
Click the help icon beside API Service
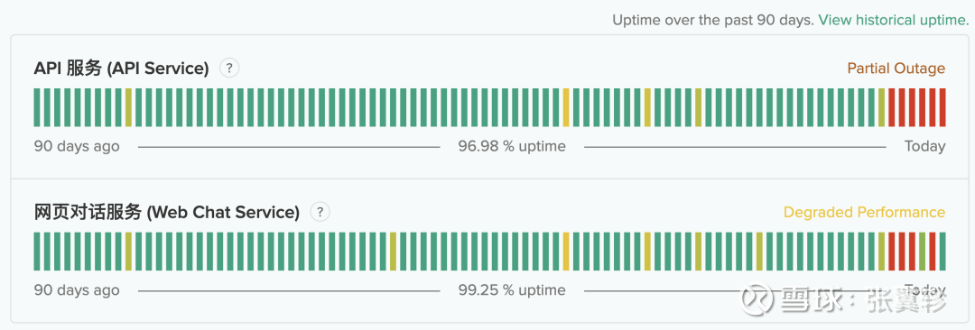pyautogui.click(x=229, y=68)
